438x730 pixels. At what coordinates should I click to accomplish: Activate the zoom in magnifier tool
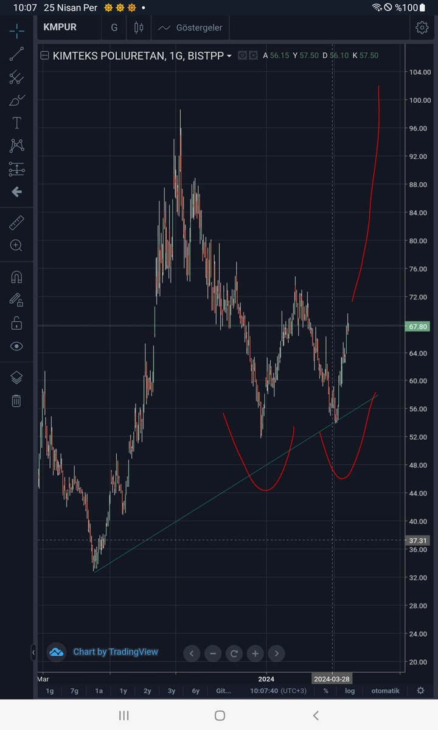pos(16,246)
